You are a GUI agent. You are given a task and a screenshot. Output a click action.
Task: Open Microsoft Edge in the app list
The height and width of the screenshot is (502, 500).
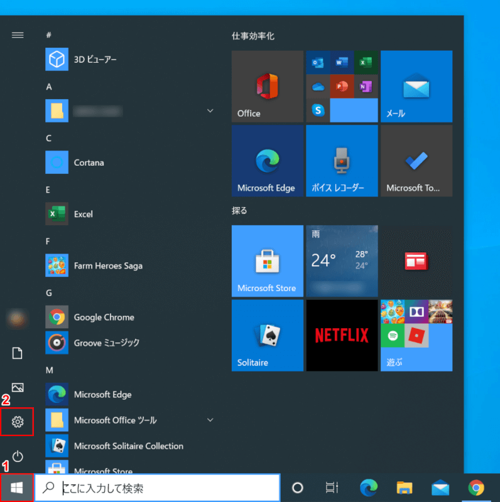pyautogui.click(x=128, y=394)
